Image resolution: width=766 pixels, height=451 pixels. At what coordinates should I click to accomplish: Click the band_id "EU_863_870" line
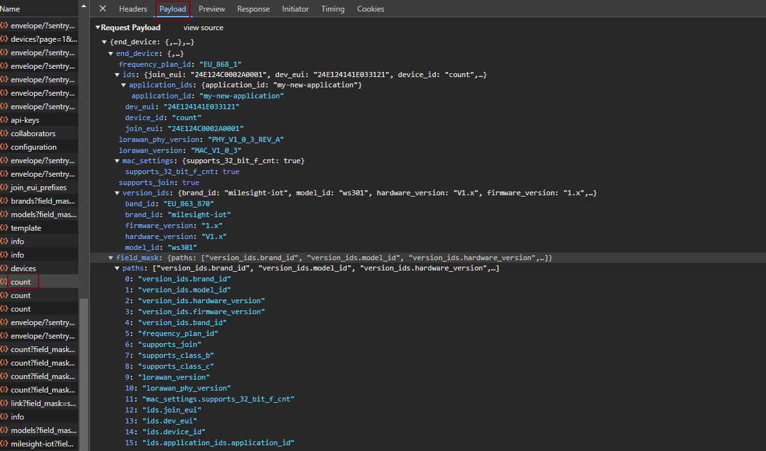point(170,204)
